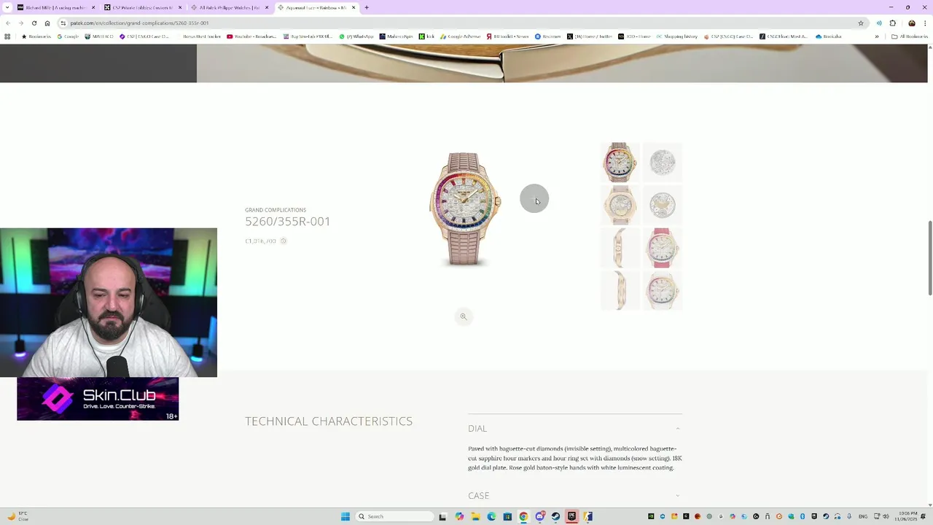Click the main rainbow watch image
The image size is (933, 525).
[464, 209]
